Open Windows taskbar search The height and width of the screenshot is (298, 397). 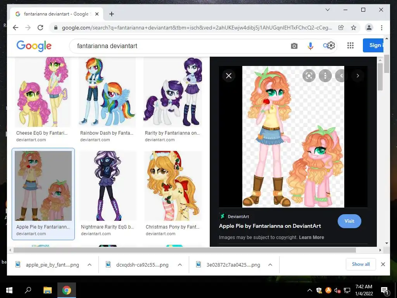pos(28,290)
